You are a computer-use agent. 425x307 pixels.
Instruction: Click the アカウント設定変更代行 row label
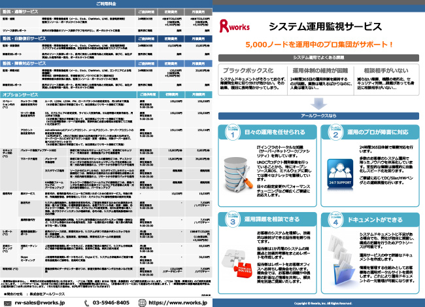click(x=27, y=132)
